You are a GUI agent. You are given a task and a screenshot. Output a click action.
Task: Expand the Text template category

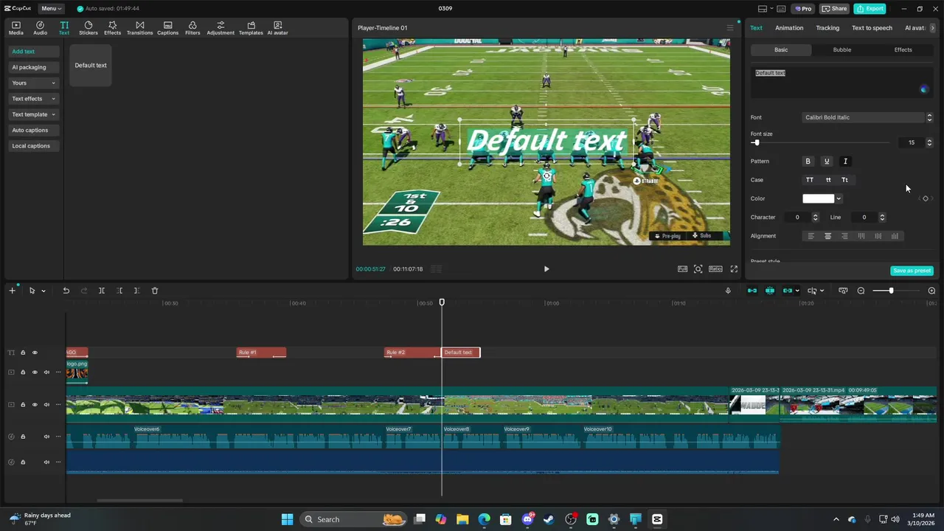tap(34, 114)
